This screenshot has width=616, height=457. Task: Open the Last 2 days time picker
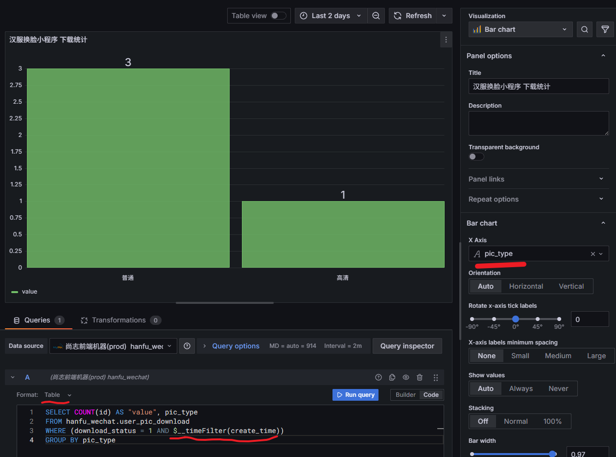click(x=331, y=16)
